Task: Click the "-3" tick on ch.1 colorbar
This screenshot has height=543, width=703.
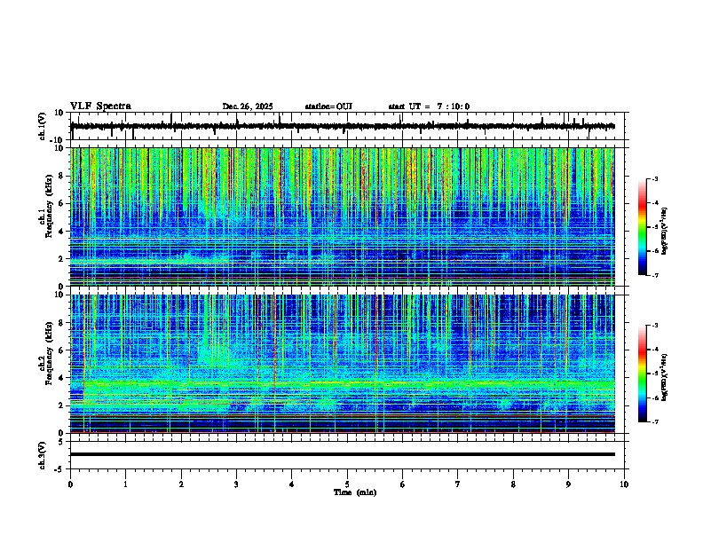Action: pos(655,179)
